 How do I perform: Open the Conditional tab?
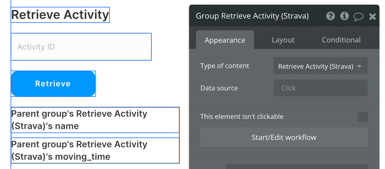click(341, 40)
